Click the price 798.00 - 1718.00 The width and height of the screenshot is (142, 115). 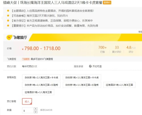(41, 48)
